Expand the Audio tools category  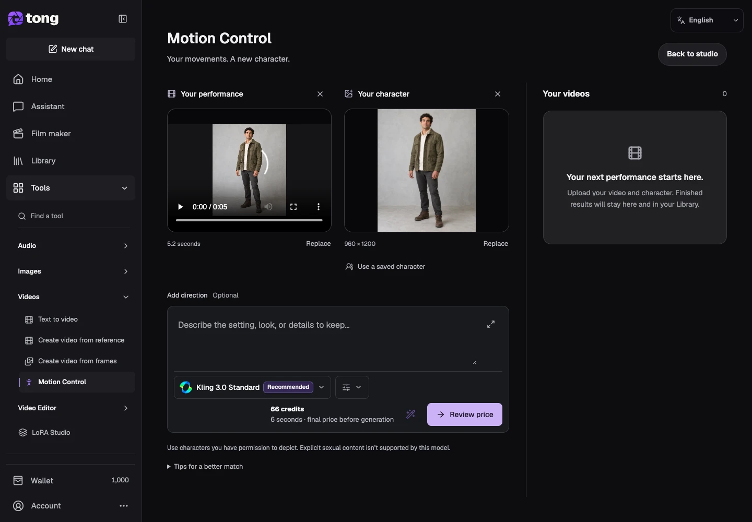click(x=73, y=246)
